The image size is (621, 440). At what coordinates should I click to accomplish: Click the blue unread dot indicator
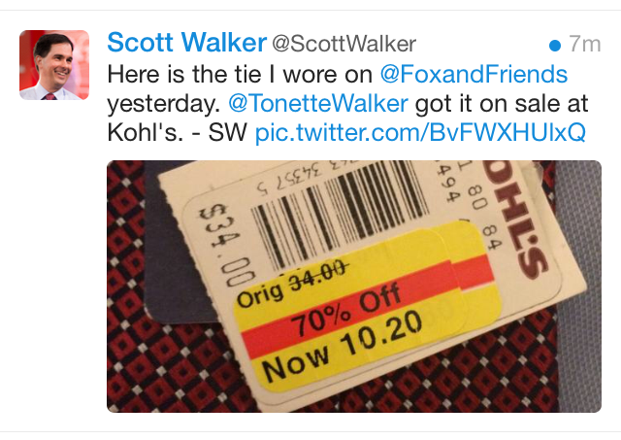pyautogui.click(x=555, y=46)
